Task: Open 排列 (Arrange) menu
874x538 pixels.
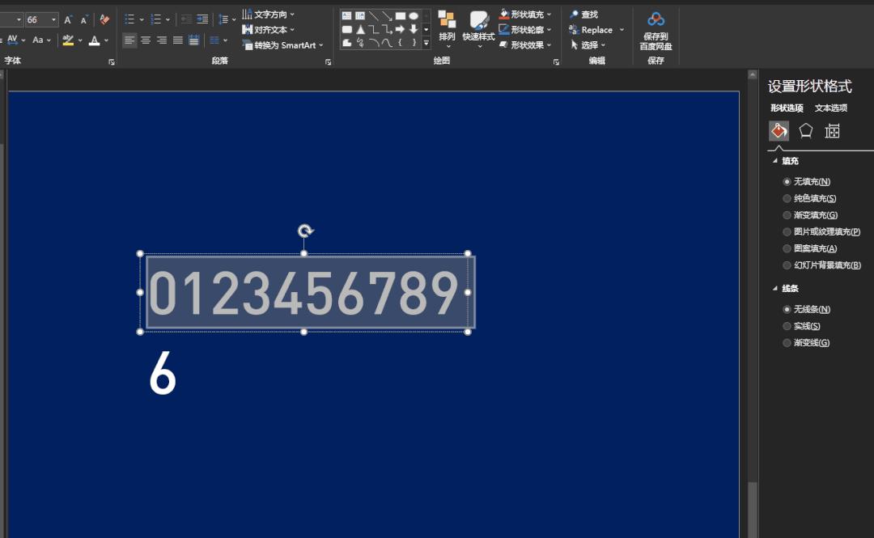Action: pos(447,29)
